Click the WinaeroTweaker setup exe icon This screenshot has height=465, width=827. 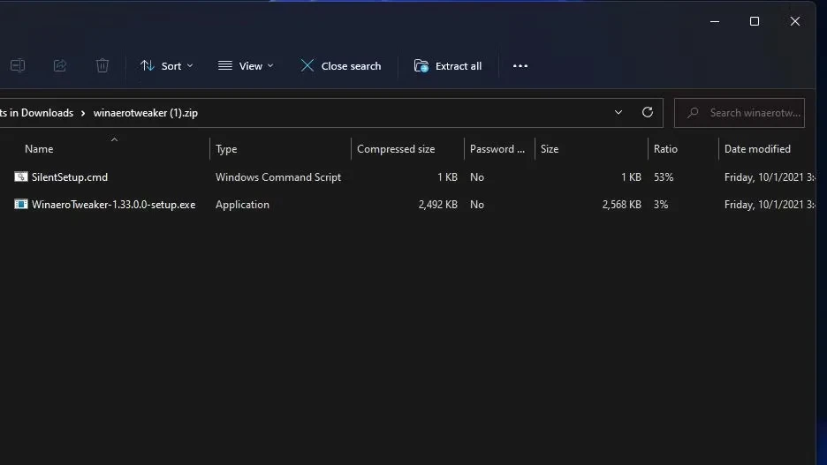(x=20, y=204)
